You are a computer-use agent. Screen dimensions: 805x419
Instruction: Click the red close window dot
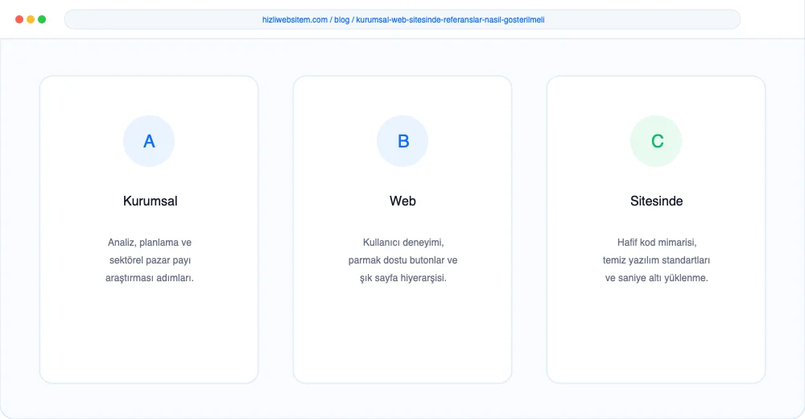tap(19, 19)
